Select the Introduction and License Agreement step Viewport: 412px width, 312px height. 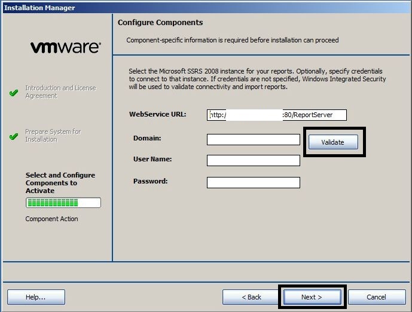(x=60, y=91)
